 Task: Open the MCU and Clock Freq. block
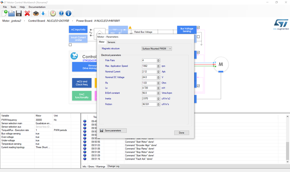(x=82, y=83)
